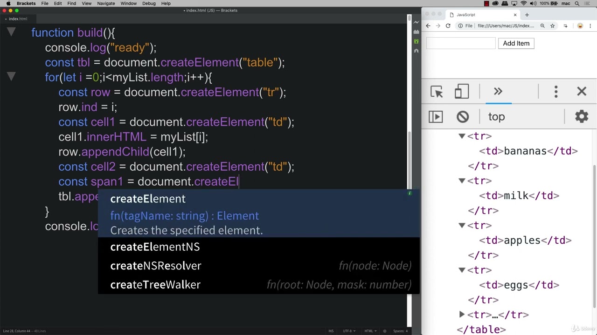Viewport: 597px width, 335px height.
Task: Collapse the tr containing bananas
Action: [x=462, y=136]
